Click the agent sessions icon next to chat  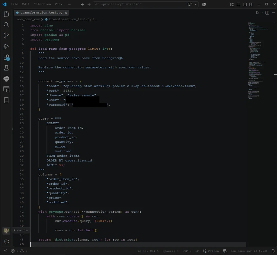tap(204, 4)
